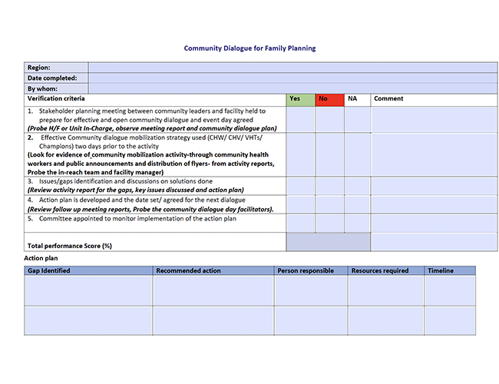Click the Community Dialogue for Family Planning title
Image resolution: width=499 pixels, height=384 pixels.
tap(249, 48)
